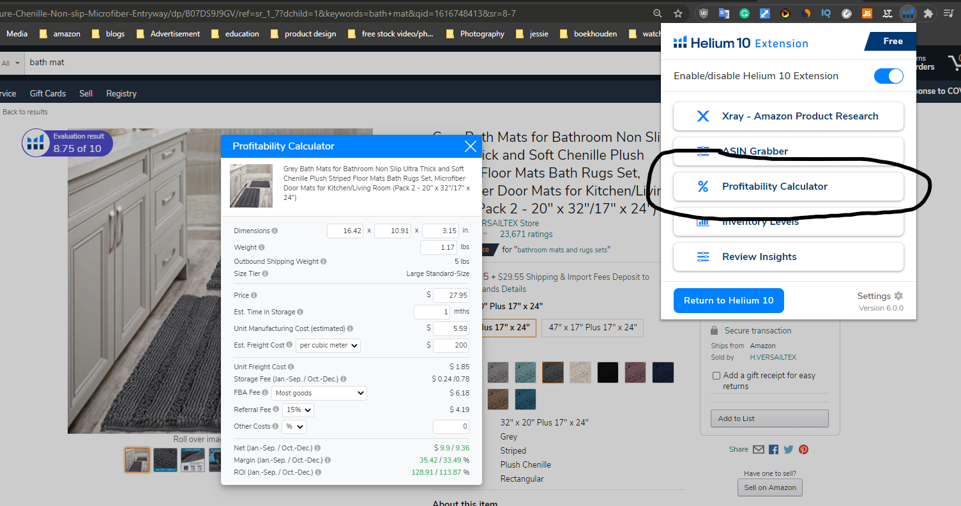This screenshot has width=961, height=506.
Task: Edit the Weight input field
Action: [439, 247]
